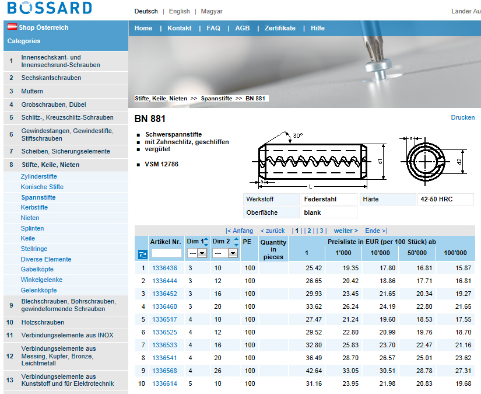Open Blechschrauben, Bohrschrauben category
481x394 pixels.
point(68,305)
